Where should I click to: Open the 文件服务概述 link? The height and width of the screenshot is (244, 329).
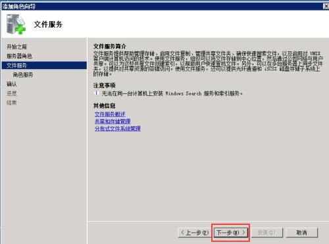tap(110, 114)
